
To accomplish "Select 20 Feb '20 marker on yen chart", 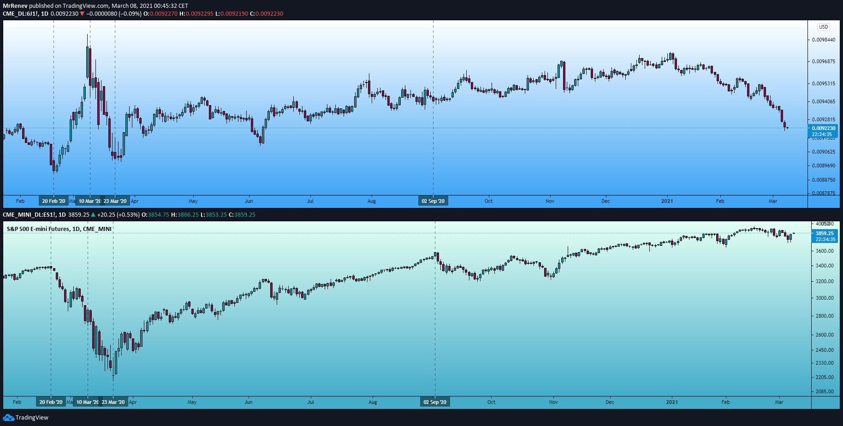I will (x=53, y=201).
